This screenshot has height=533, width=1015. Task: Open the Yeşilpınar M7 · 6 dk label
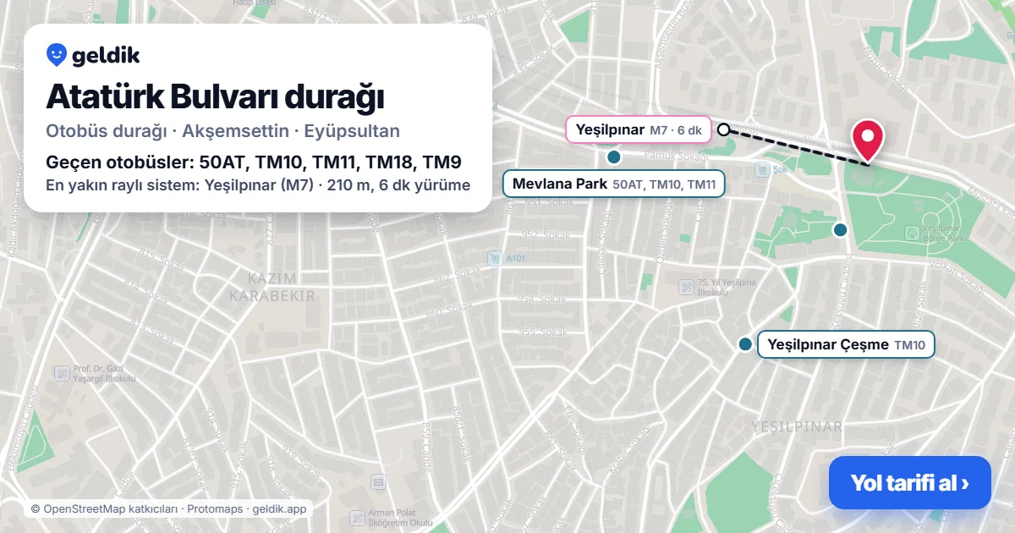click(x=637, y=129)
